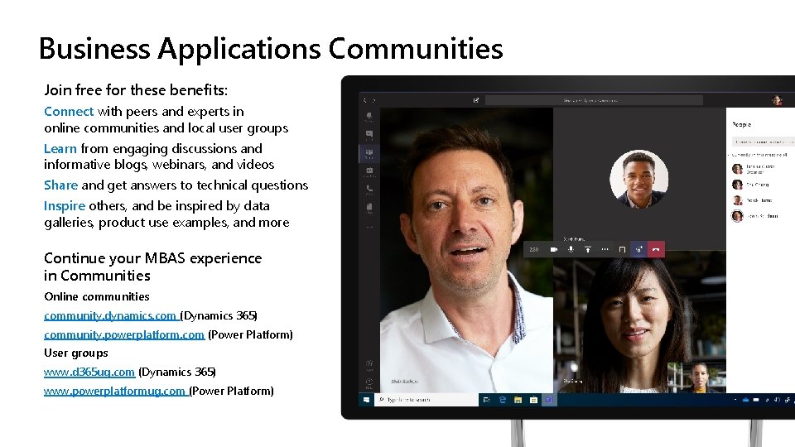Open the Calls phone icon in sidebar
Screen dimensions: 795x447
coord(369,190)
